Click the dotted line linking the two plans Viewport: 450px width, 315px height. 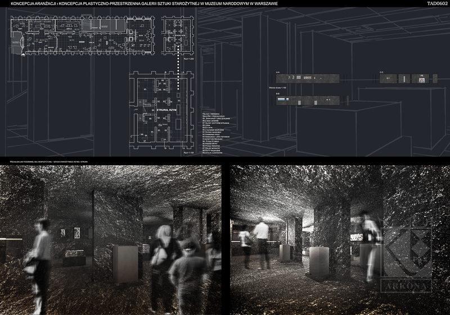178,67
